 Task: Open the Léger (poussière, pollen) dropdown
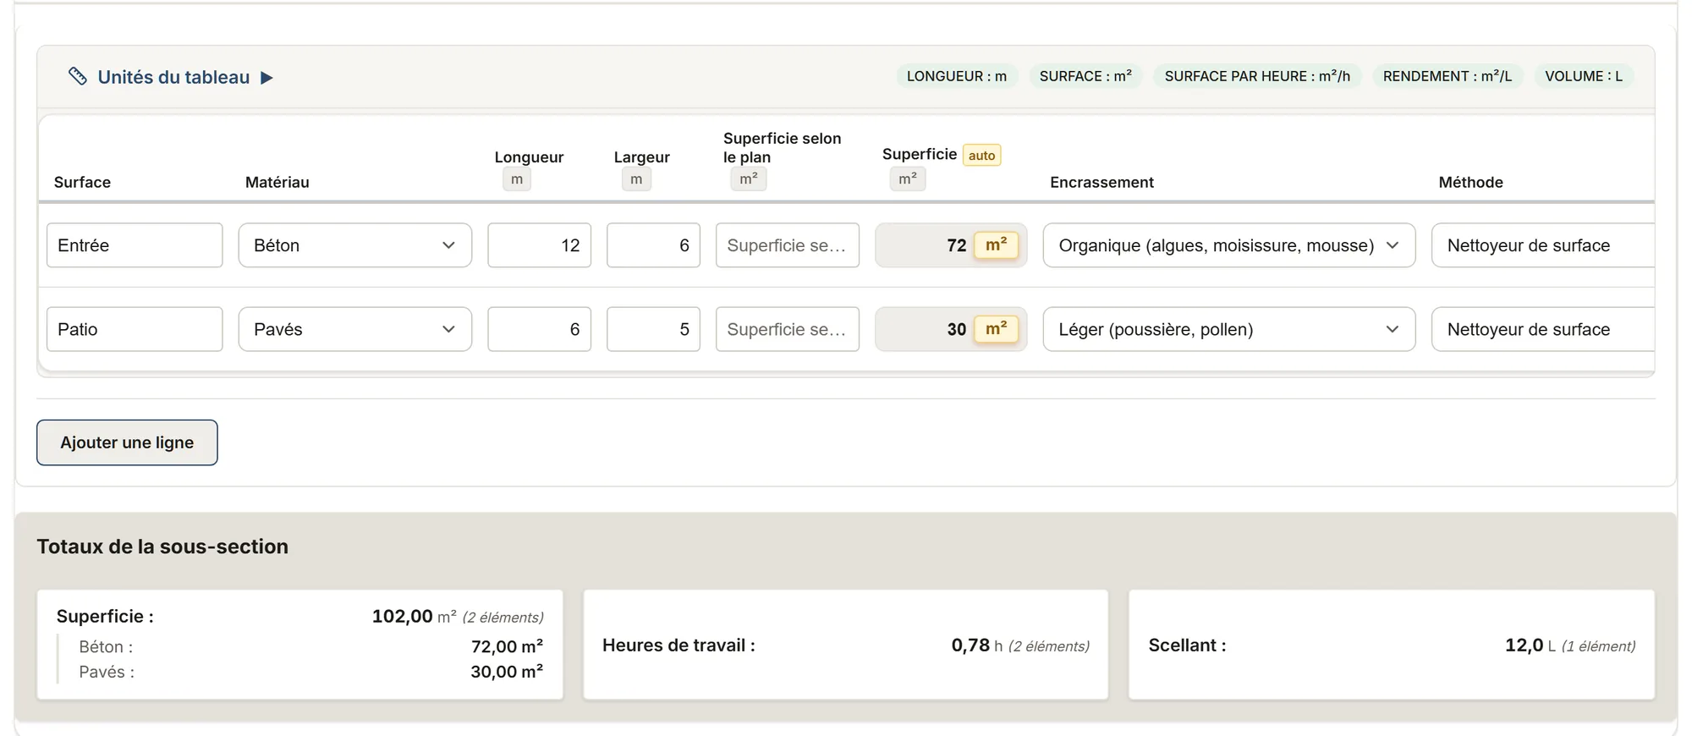(1229, 329)
